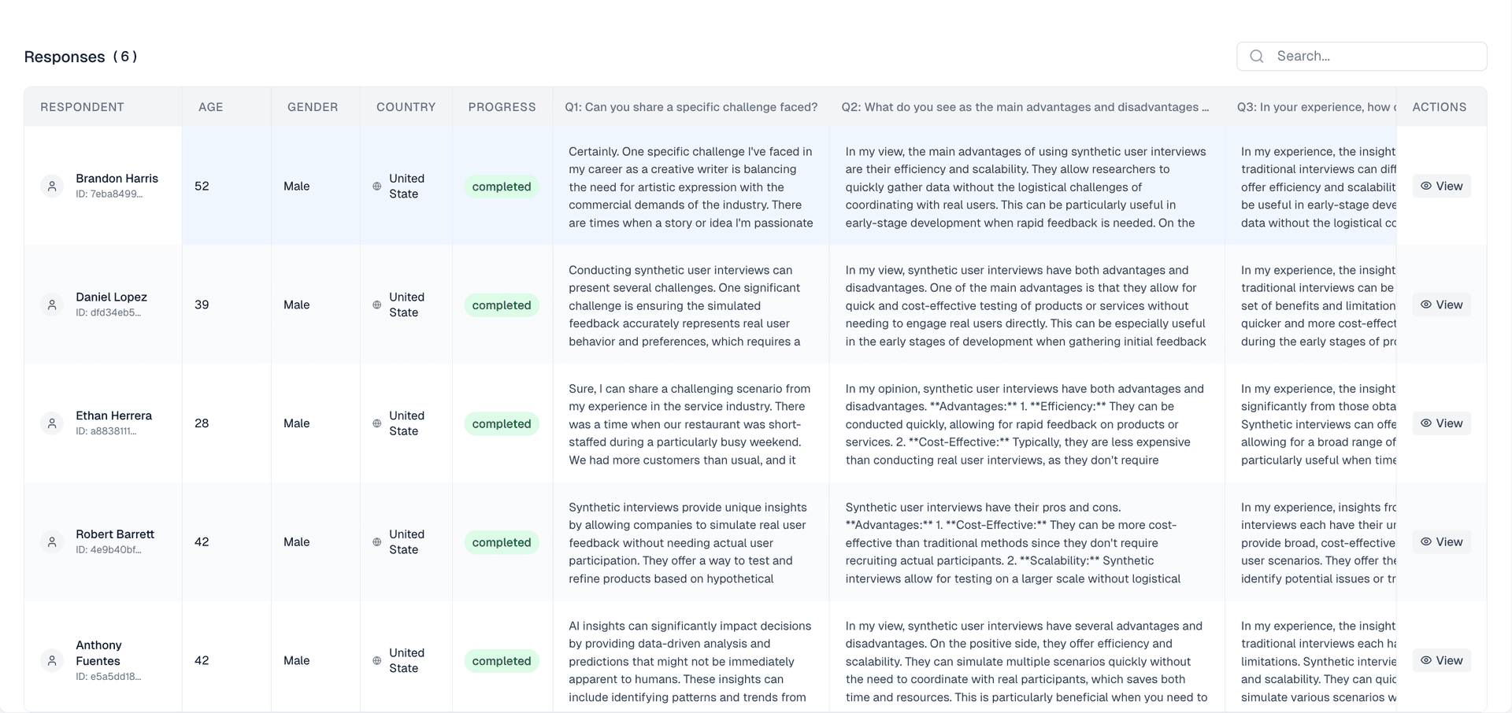Click the eye icon beside Brandon Harris's View action
This screenshot has width=1512, height=713.
[x=1425, y=186]
